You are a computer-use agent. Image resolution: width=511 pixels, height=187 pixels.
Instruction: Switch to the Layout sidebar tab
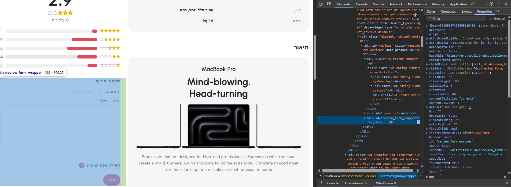click(x=467, y=12)
